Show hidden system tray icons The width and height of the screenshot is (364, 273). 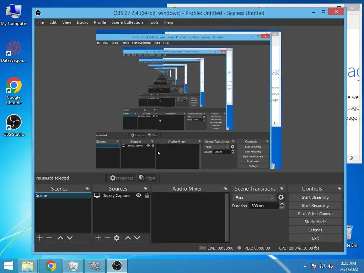click(x=305, y=266)
